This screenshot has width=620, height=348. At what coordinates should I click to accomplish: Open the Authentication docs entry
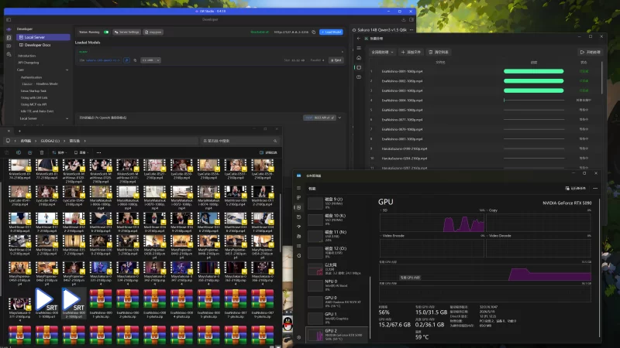click(x=31, y=77)
